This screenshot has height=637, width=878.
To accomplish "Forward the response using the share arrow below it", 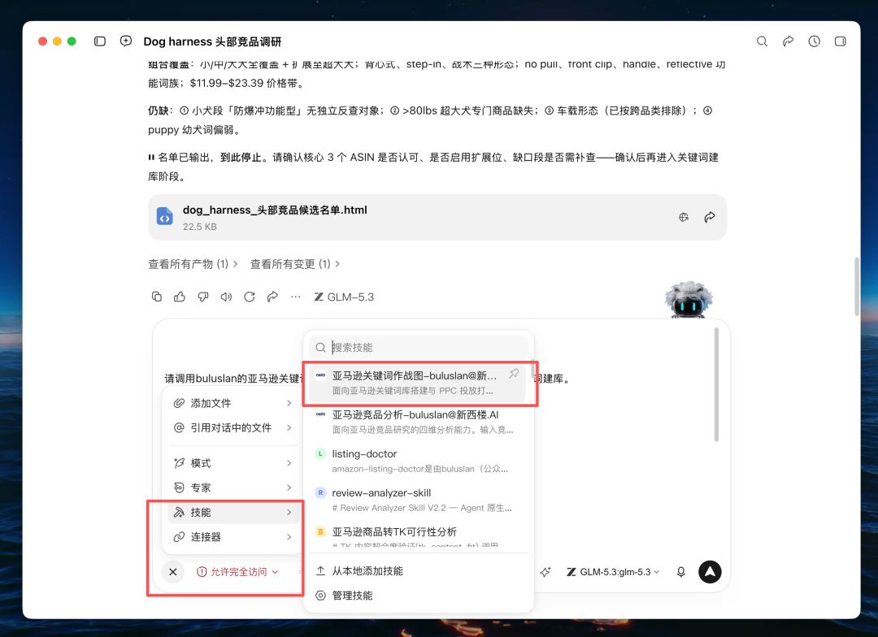I will 272,297.
